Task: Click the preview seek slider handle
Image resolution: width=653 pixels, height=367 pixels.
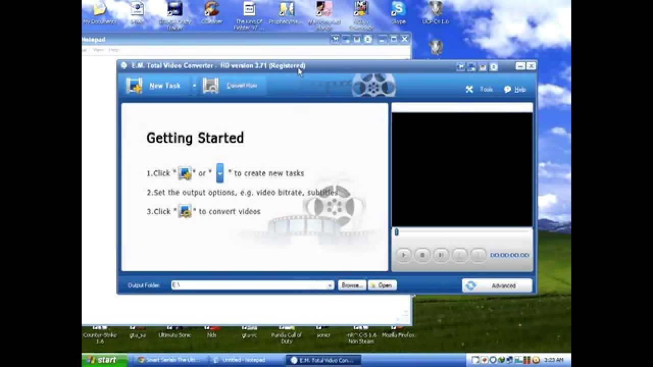Action: (x=396, y=232)
